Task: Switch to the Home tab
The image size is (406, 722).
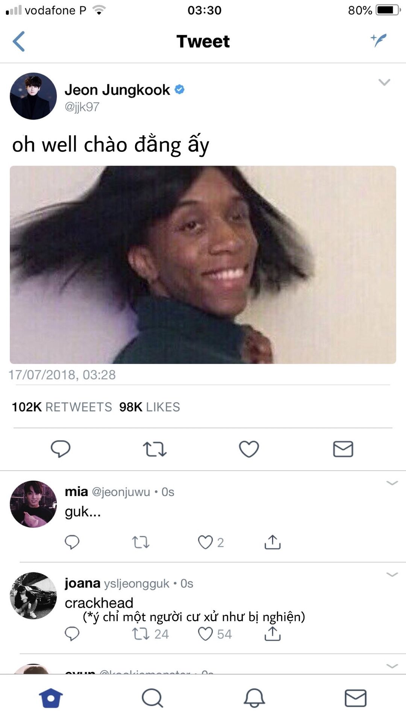Action: (x=51, y=698)
